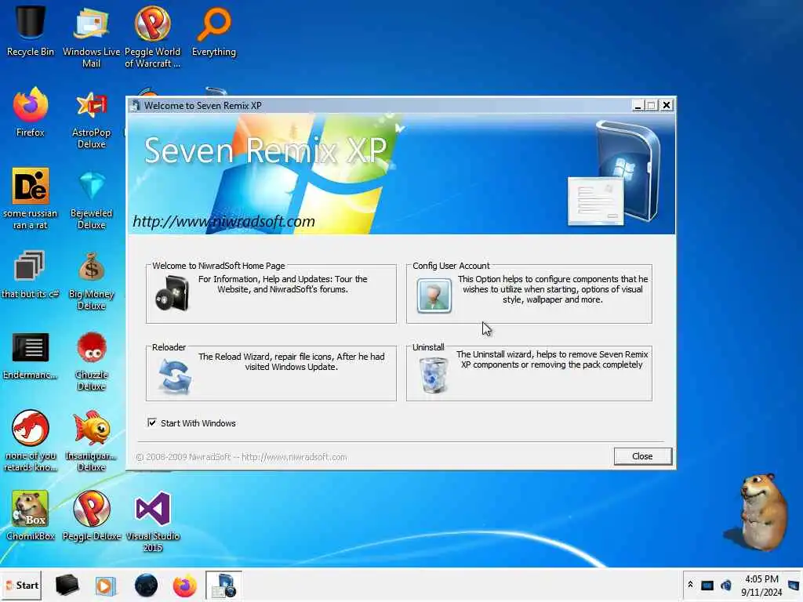This screenshot has height=602, width=803.
Task: Select the Recycle Bin desktop icon
Action: 31,30
